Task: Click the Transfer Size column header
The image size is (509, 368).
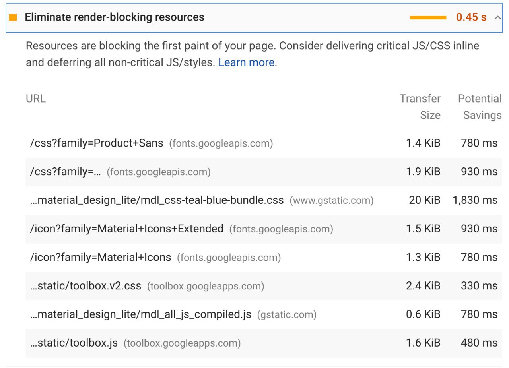Action: [x=420, y=107]
